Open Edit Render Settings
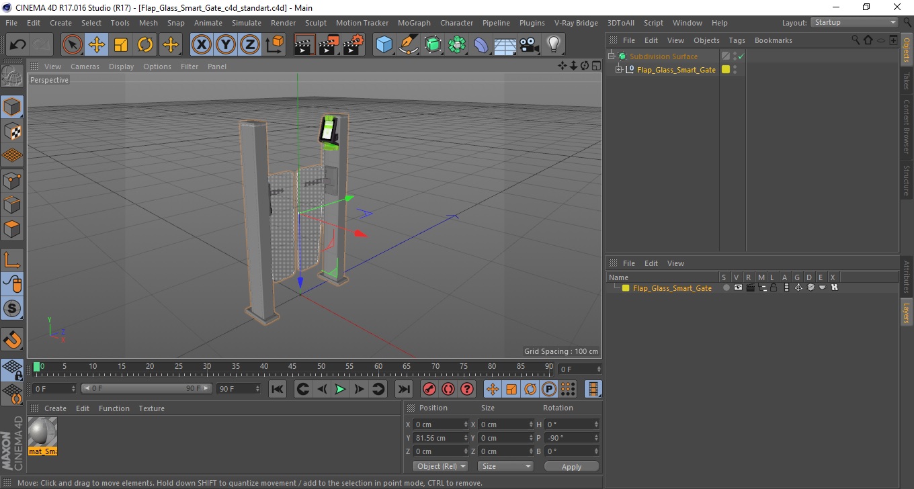The width and height of the screenshot is (914, 489). click(354, 45)
